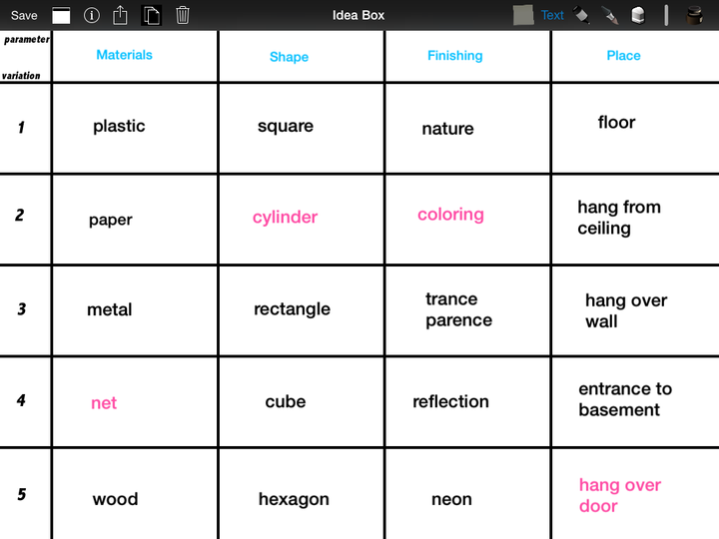Select the duplicate pages icon
719x539 pixels.
click(152, 16)
